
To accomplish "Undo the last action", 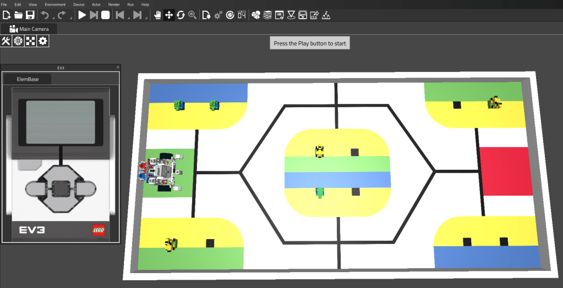I will [45, 15].
